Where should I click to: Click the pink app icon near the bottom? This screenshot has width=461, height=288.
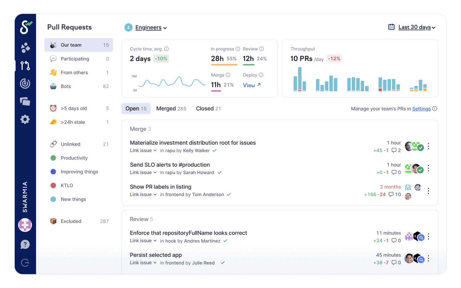(25, 225)
